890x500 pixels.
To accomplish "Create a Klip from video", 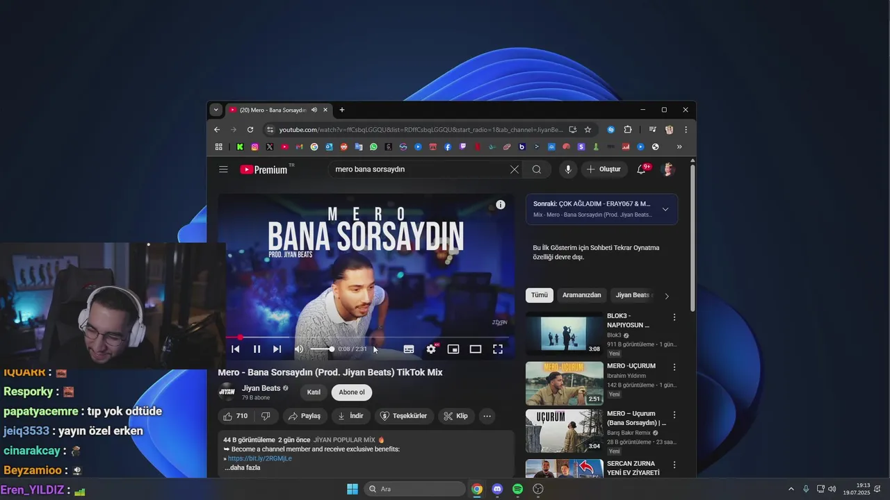I will (455, 416).
